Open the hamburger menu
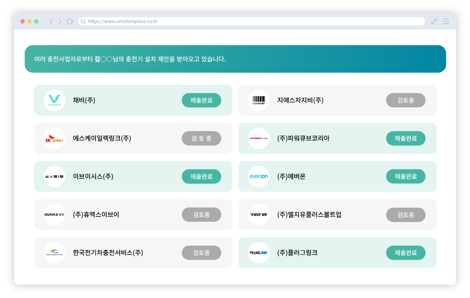The width and height of the screenshot is (470, 298). point(446,21)
